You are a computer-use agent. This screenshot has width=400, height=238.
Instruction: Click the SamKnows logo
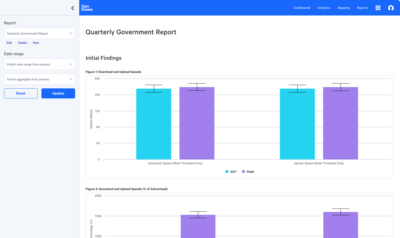click(x=87, y=8)
